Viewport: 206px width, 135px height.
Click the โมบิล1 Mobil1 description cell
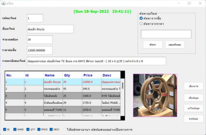tap(111, 103)
